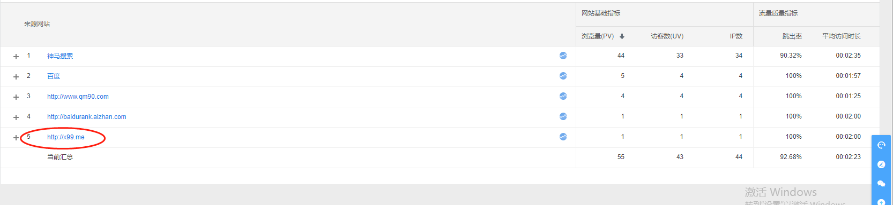The image size is (893, 205).
Task: Click back-to-top arrow icon in sidebar
Action: pos(881,202)
